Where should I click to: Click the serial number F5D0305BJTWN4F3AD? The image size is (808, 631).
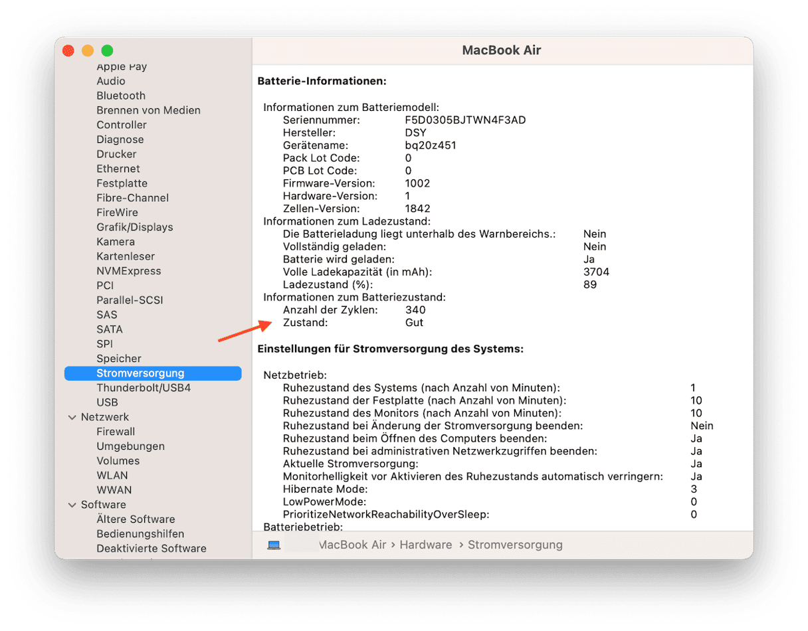[x=466, y=120]
